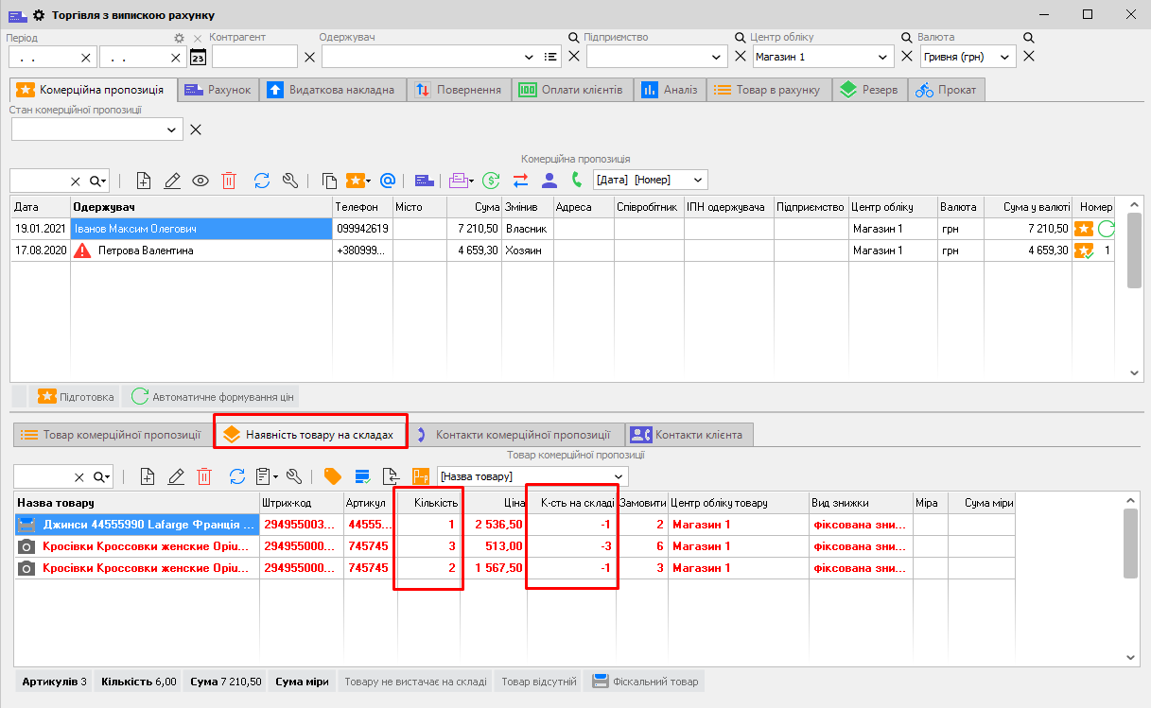Switch to the 'Видаткова накладна' tab
Screen dimensions: 1151x708
click(x=334, y=90)
